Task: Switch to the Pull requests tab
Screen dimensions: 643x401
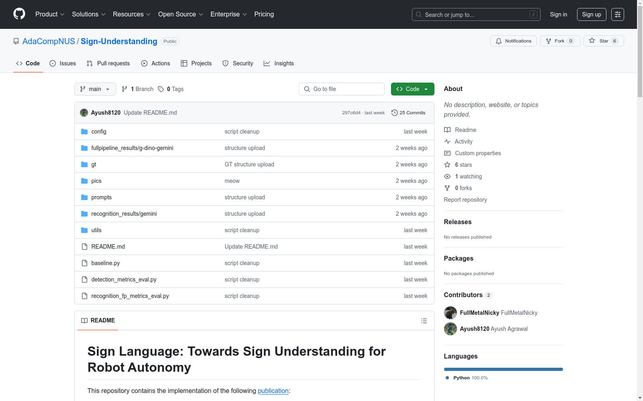Action: [x=108, y=63]
